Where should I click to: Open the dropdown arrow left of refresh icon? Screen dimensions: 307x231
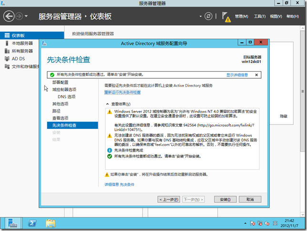tap(201, 16)
